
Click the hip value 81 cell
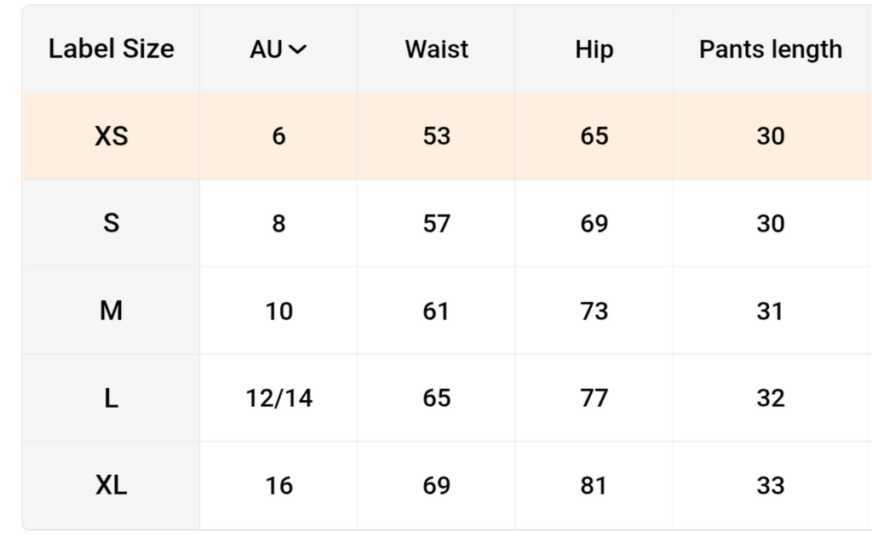click(594, 486)
